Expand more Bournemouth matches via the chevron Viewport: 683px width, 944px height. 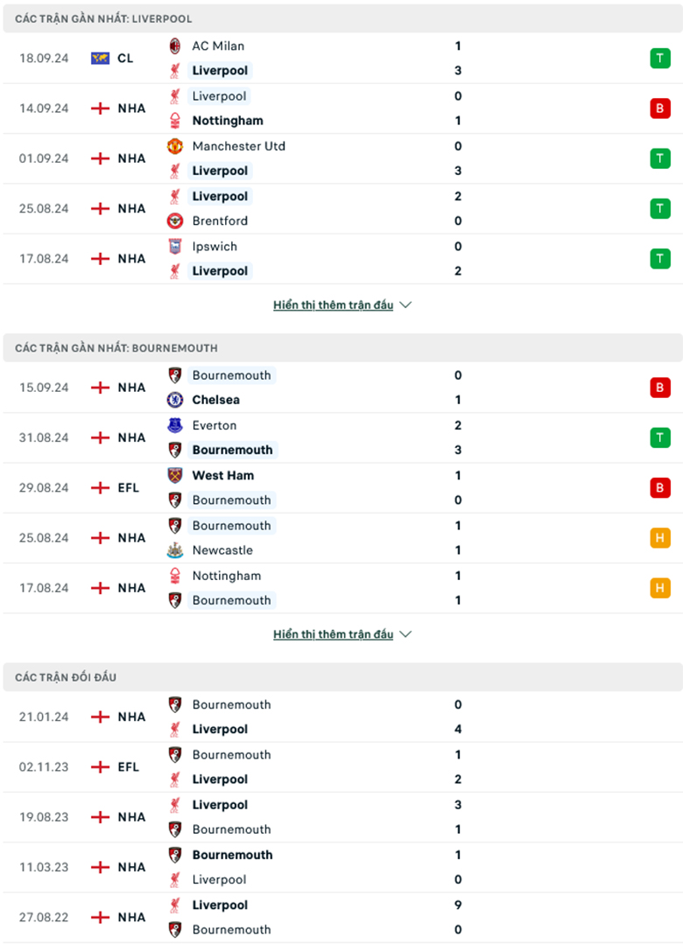(x=405, y=634)
